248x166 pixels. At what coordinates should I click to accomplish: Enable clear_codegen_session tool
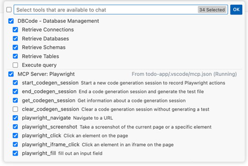coord(15,109)
